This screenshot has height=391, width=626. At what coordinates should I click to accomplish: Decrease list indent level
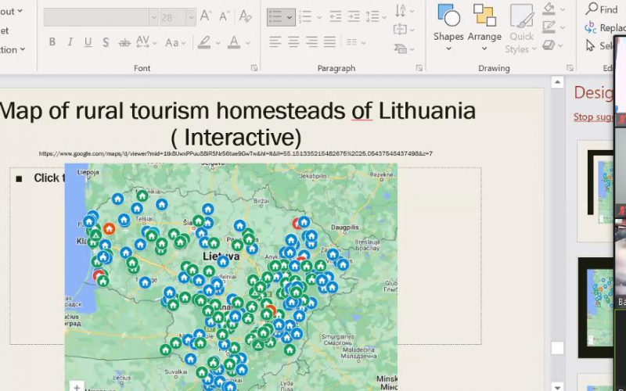[336, 16]
